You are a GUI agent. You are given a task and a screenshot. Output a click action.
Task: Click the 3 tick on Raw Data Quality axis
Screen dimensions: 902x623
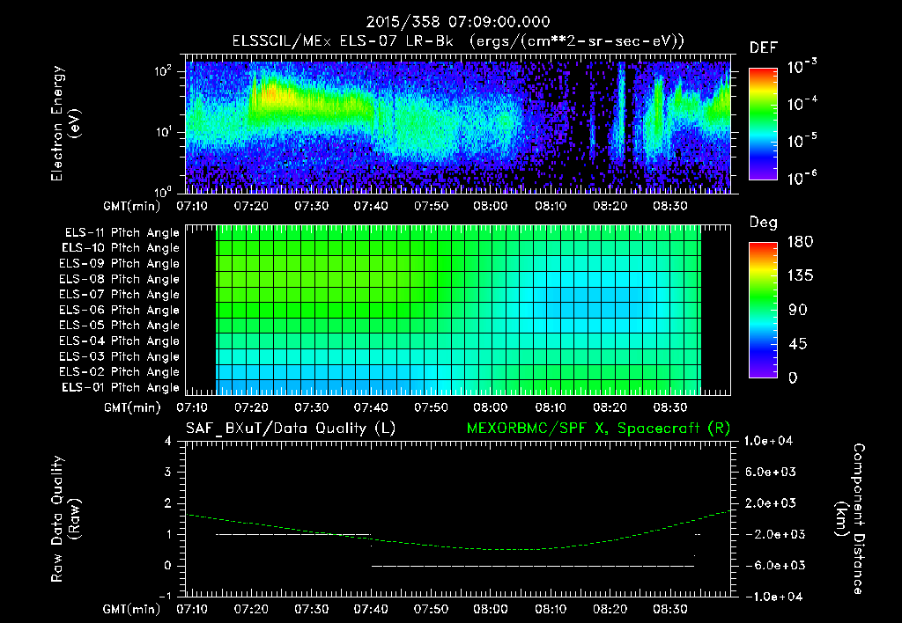(x=168, y=472)
